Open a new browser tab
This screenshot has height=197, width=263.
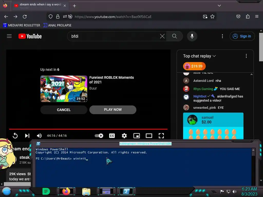(x=74, y=6)
